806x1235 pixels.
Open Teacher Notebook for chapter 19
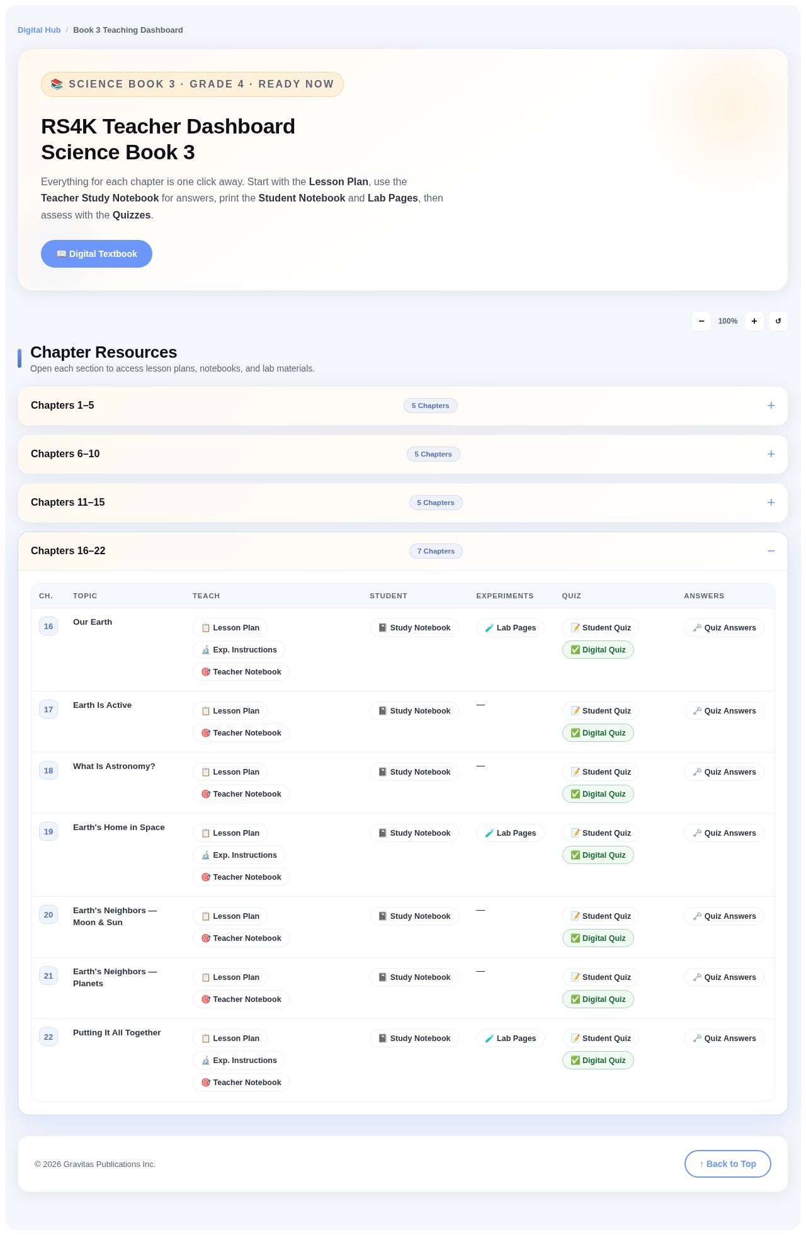241,877
